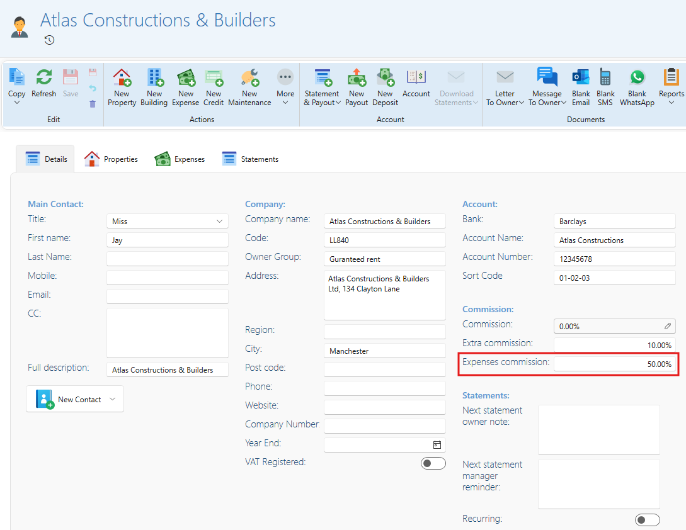Click the Commission edit pencil icon
The width and height of the screenshot is (686, 530).
(x=668, y=326)
